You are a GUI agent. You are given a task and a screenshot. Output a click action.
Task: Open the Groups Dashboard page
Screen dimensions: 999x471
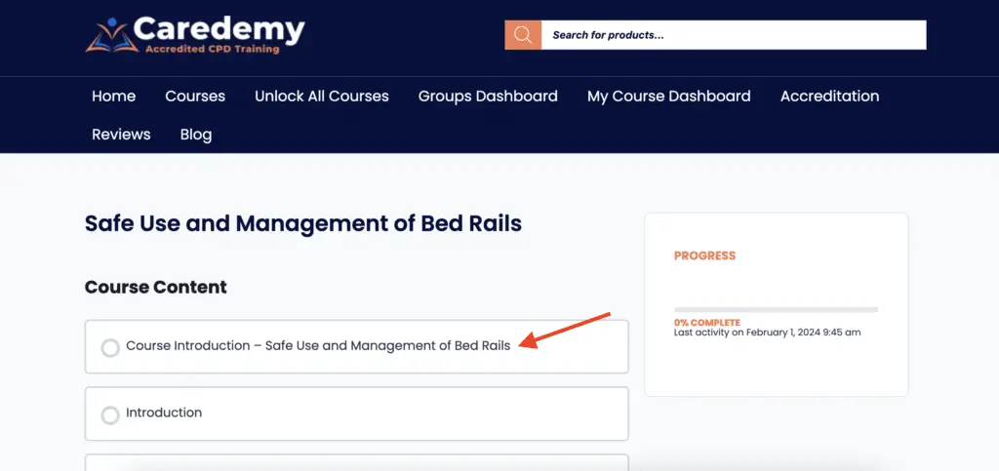(488, 97)
